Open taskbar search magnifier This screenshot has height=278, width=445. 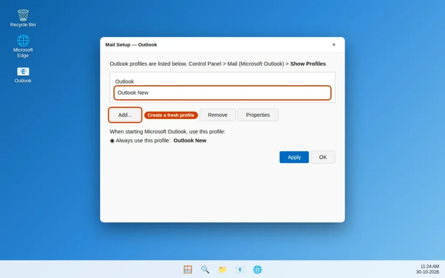coord(205,269)
